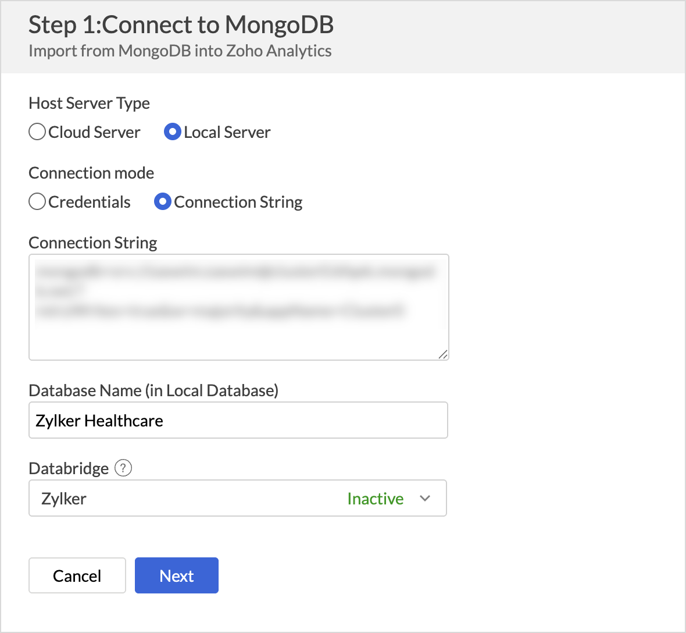Click the 'Cloud Server' option label text
The width and height of the screenshot is (686, 633).
pos(94,131)
